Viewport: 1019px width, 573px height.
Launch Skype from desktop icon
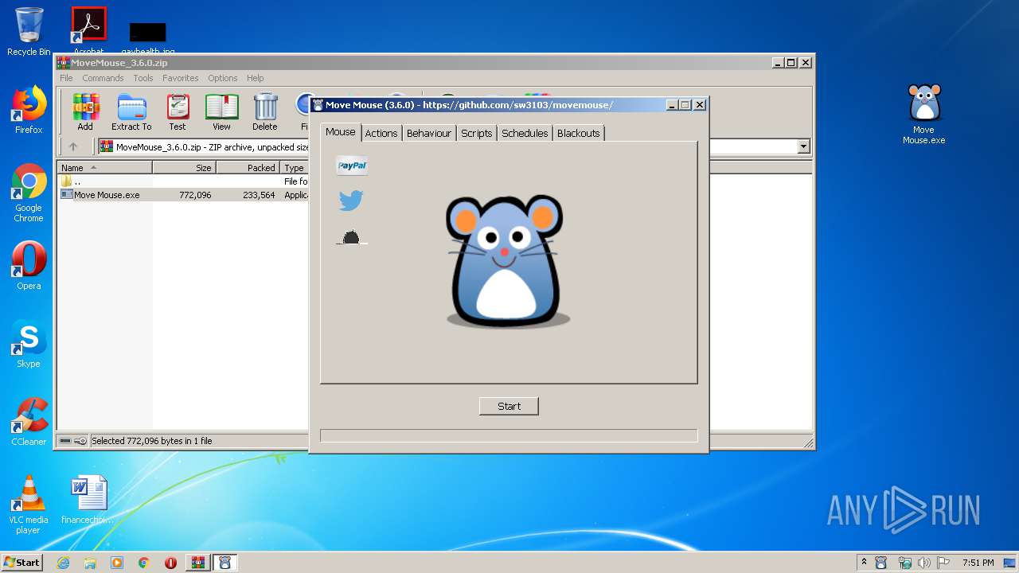pyautogui.click(x=29, y=344)
